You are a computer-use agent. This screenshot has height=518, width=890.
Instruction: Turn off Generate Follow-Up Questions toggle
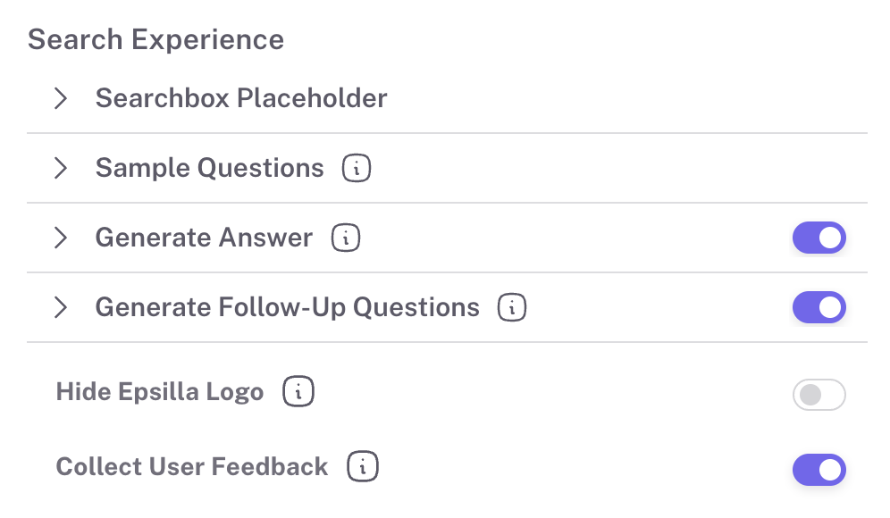[819, 307]
